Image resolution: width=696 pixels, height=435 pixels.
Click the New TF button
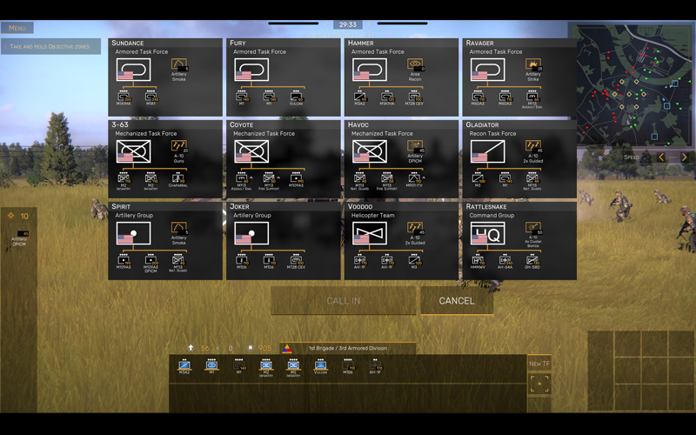coord(539,364)
